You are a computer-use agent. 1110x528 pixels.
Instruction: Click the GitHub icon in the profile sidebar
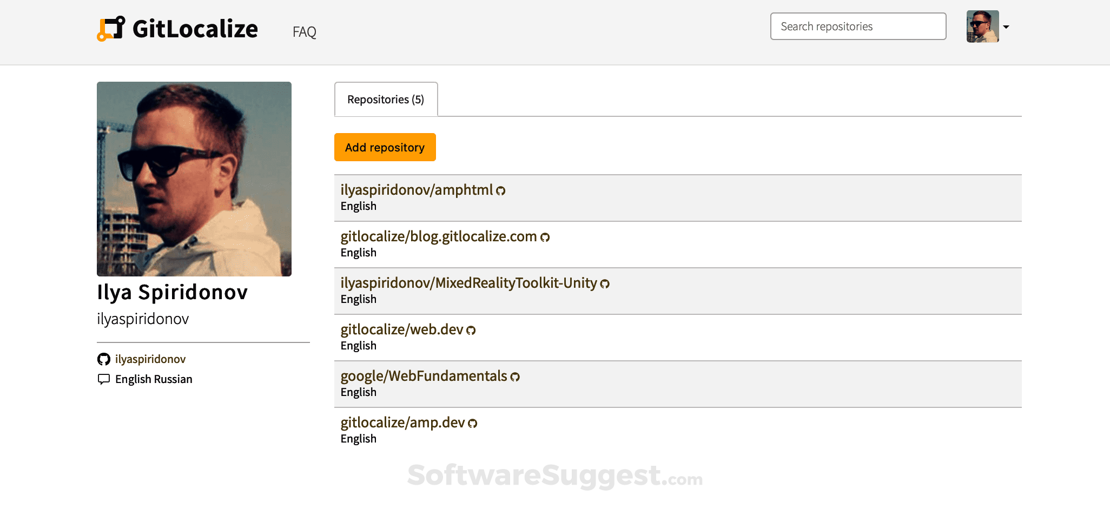[104, 359]
